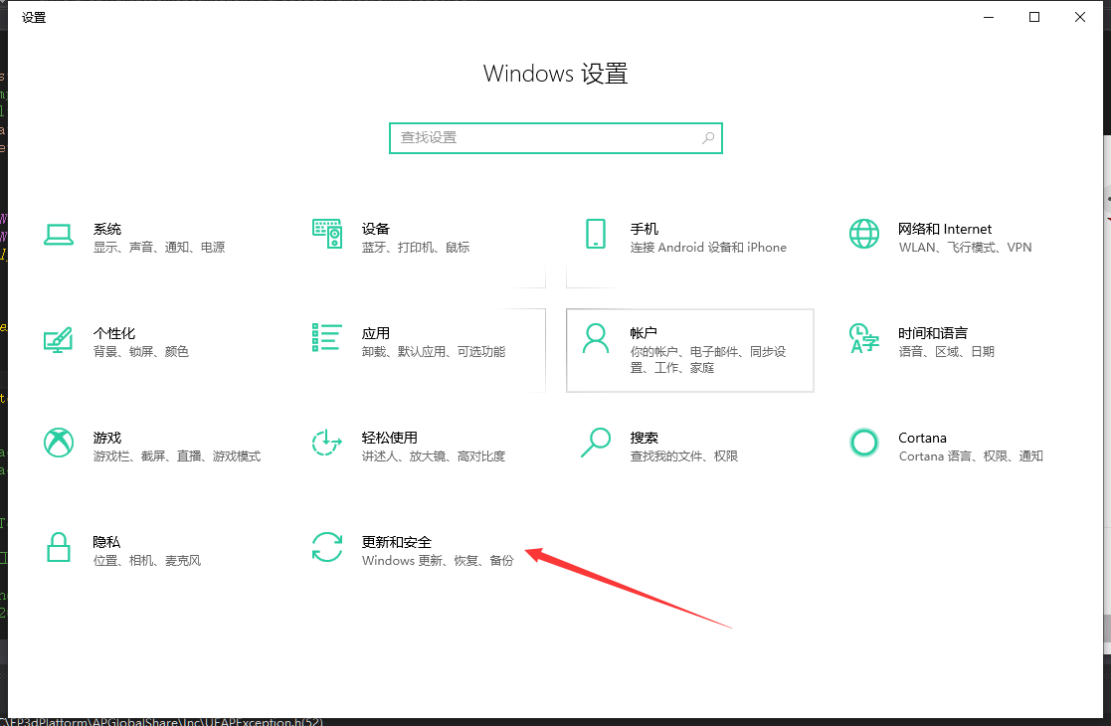This screenshot has height=726, width=1111.
Task: Open Personalization via paintbrush icon
Action: [x=59, y=338]
